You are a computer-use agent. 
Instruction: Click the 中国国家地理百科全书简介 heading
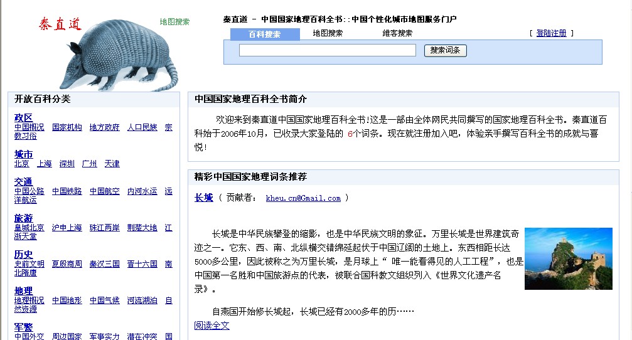coord(250,98)
